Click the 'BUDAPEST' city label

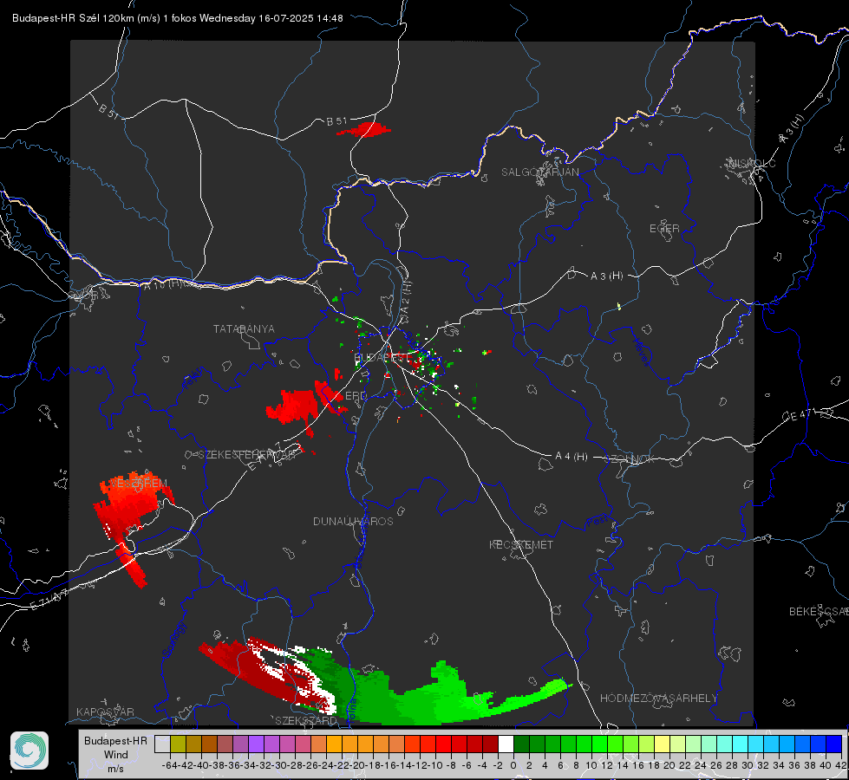[382, 357]
